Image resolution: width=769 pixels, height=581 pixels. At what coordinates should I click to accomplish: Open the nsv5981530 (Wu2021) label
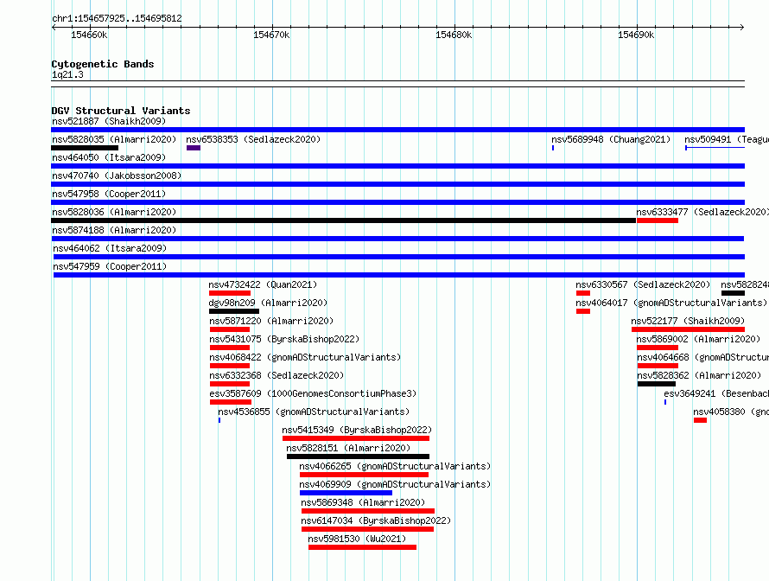point(357,539)
